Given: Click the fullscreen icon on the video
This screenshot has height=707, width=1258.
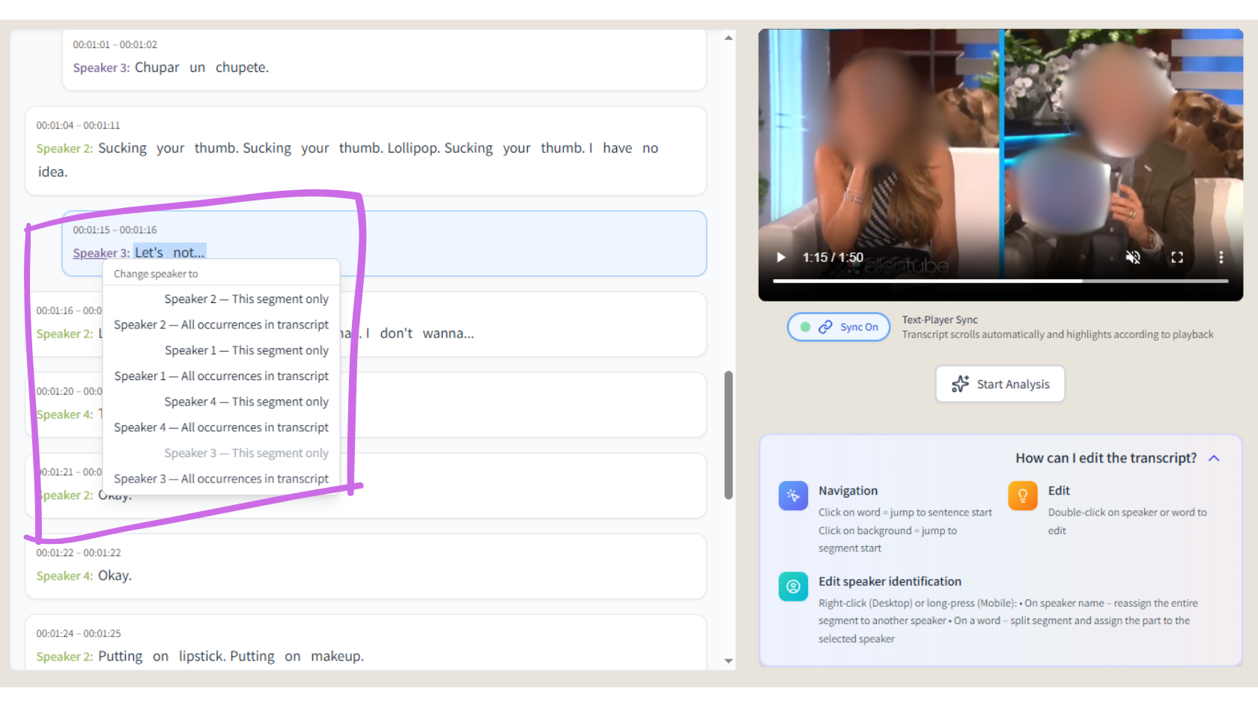Looking at the screenshot, I should tap(1177, 257).
